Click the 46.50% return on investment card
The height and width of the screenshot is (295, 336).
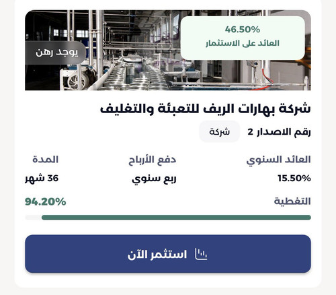coord(243,38)
